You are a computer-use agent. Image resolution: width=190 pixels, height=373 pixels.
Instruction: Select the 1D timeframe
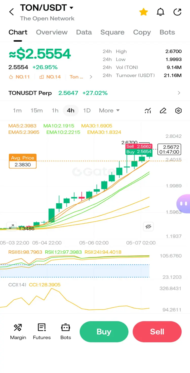tap(87, 110)
